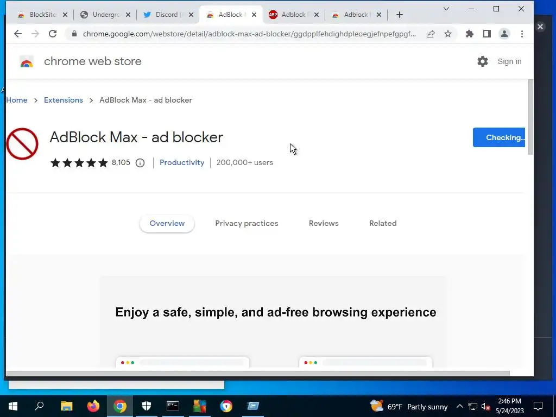Open Windows Security shield on taskbar
The width and height of the screenshot is (556, 417).
click(x=147, y=406)
